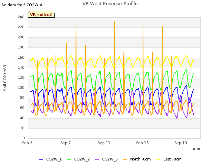
Task: Click the Time axis label
Action: (x=195, y=148)
